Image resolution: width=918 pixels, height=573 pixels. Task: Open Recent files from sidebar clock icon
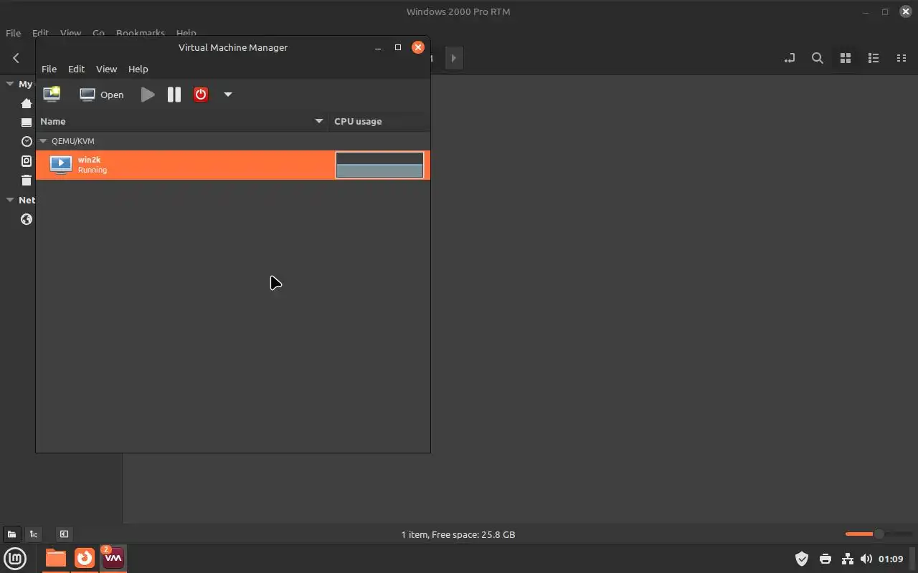click(x=27, y=142)
